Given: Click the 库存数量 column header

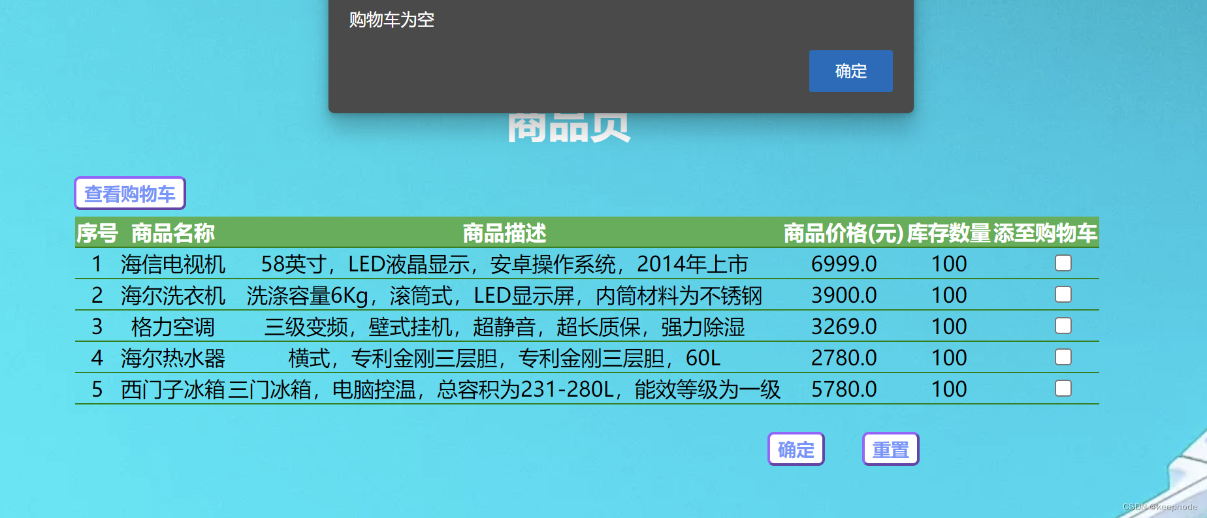Looking at the screenshot, I should pyautogui.click(x=949, y=233).
